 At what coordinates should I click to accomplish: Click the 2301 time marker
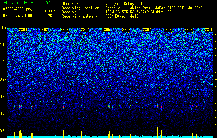23,30
